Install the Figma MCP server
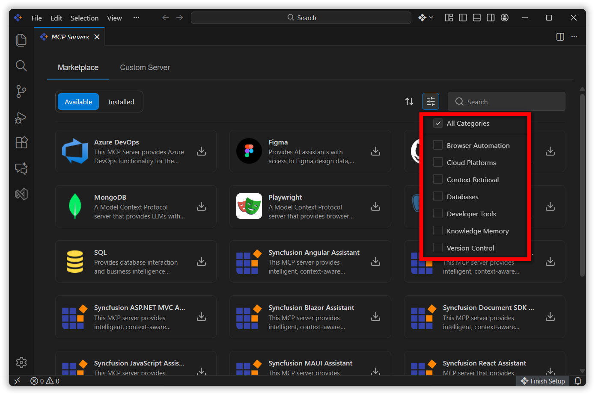The height and width of the screenshot is (395, 595). [375, 151]
